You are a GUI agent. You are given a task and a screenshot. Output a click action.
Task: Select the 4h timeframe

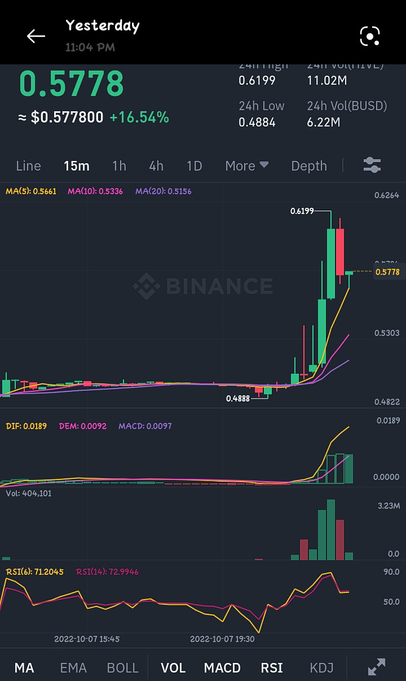156,165
